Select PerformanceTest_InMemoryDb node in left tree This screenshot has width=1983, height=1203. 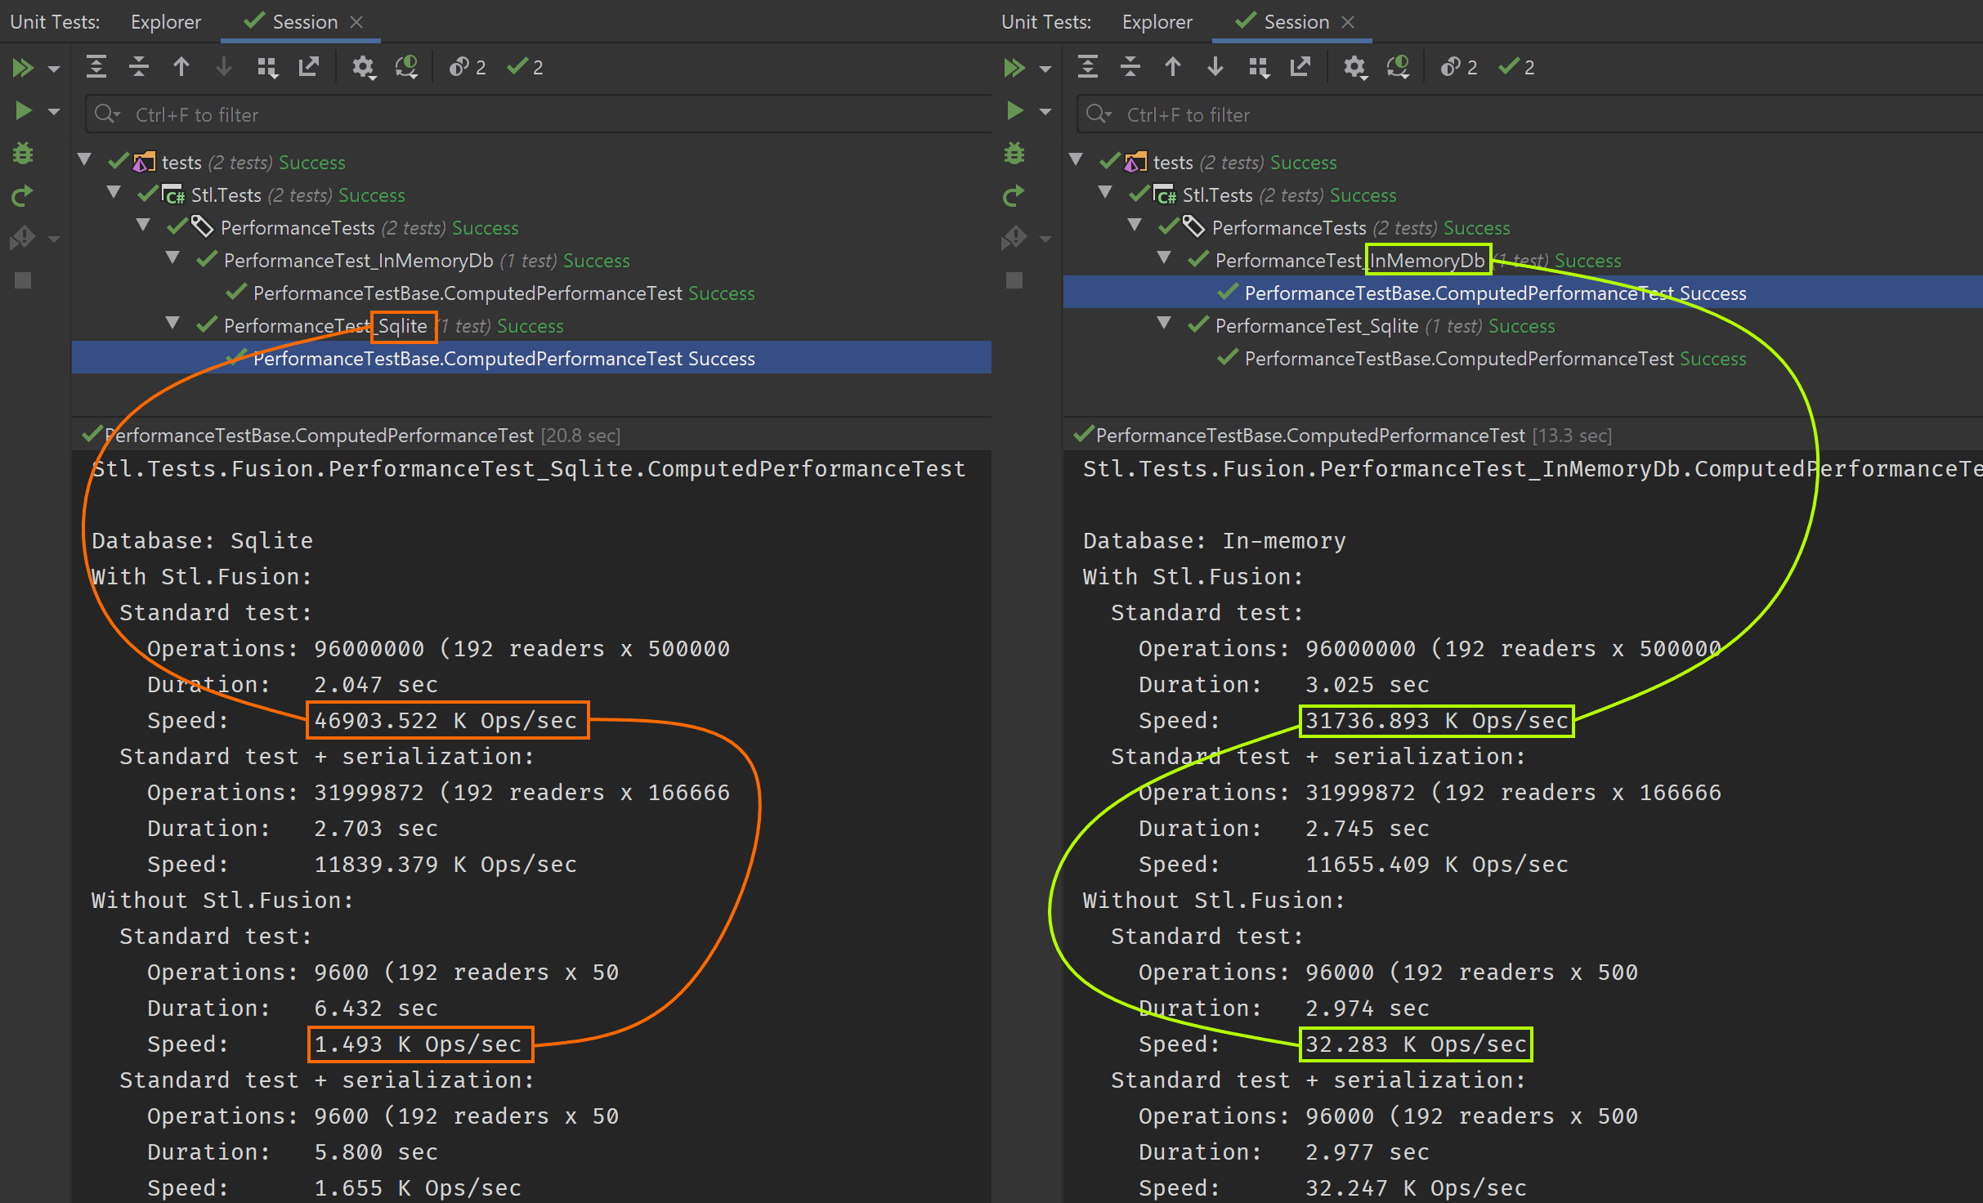(x=358, y=261)
